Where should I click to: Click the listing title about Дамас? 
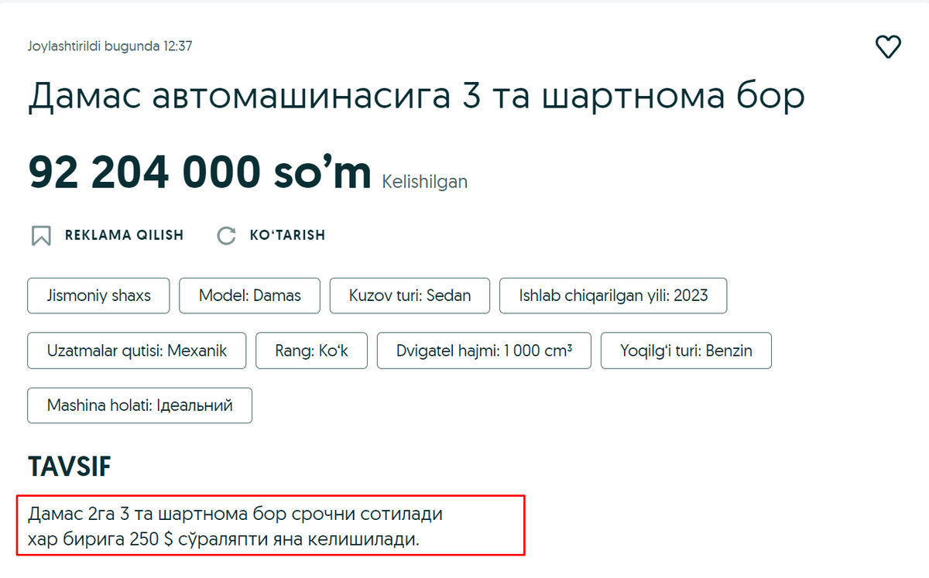[x=417, y=97]
